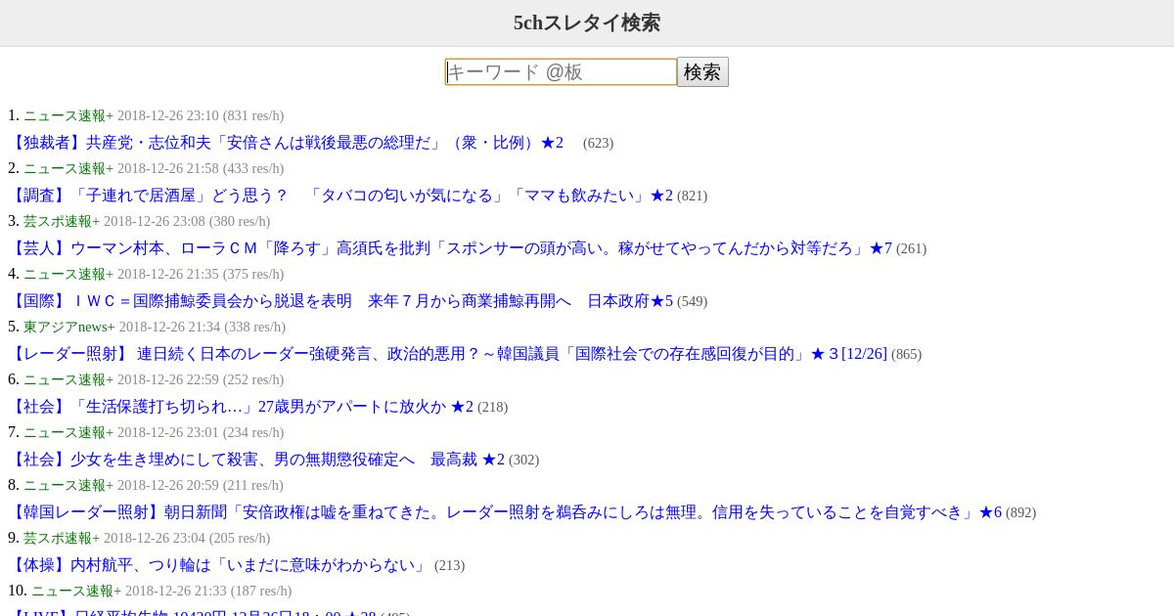Screen dimensions: 1174x616
Task: Open item 2's ニュース速報+ board link
Action: click(x=68, y=168)
